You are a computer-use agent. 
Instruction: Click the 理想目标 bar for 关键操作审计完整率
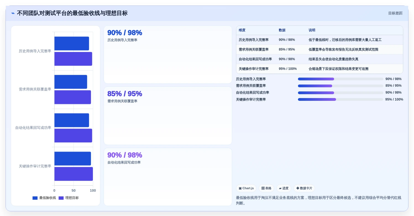(x=74, y=174)
